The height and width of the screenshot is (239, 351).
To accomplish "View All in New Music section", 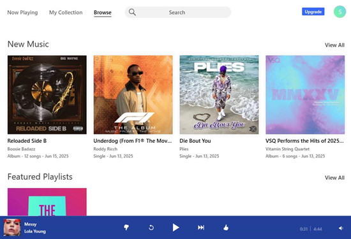I will tap(334, 45).
